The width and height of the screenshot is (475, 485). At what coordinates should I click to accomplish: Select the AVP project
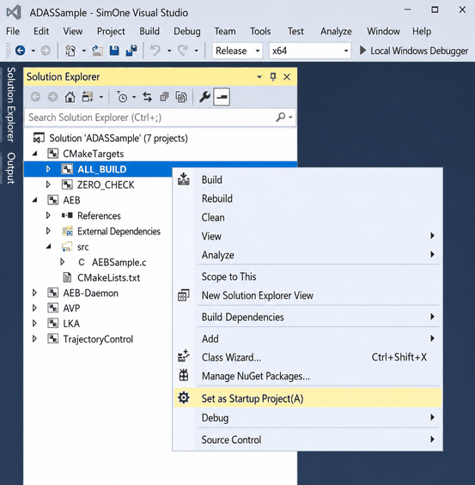(x=71, y=308)
